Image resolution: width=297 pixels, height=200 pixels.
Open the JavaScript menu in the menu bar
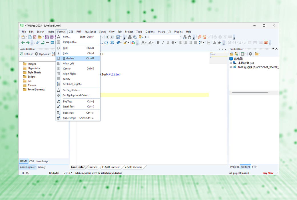click(90, 32)
